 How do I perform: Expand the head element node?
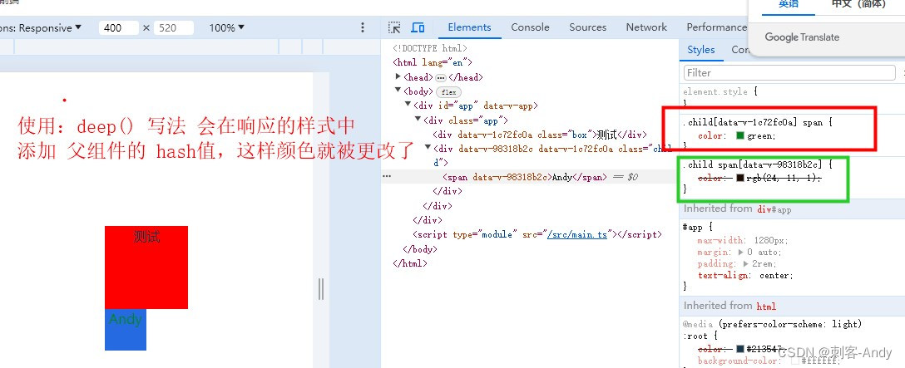[x=398, y=76]
